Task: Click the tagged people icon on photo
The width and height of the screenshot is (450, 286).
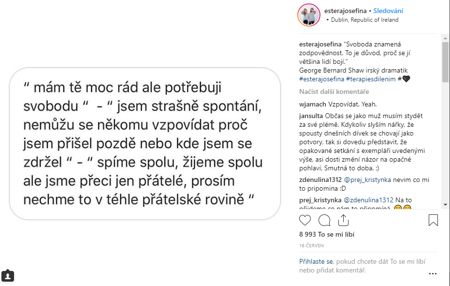Action: 8,276
